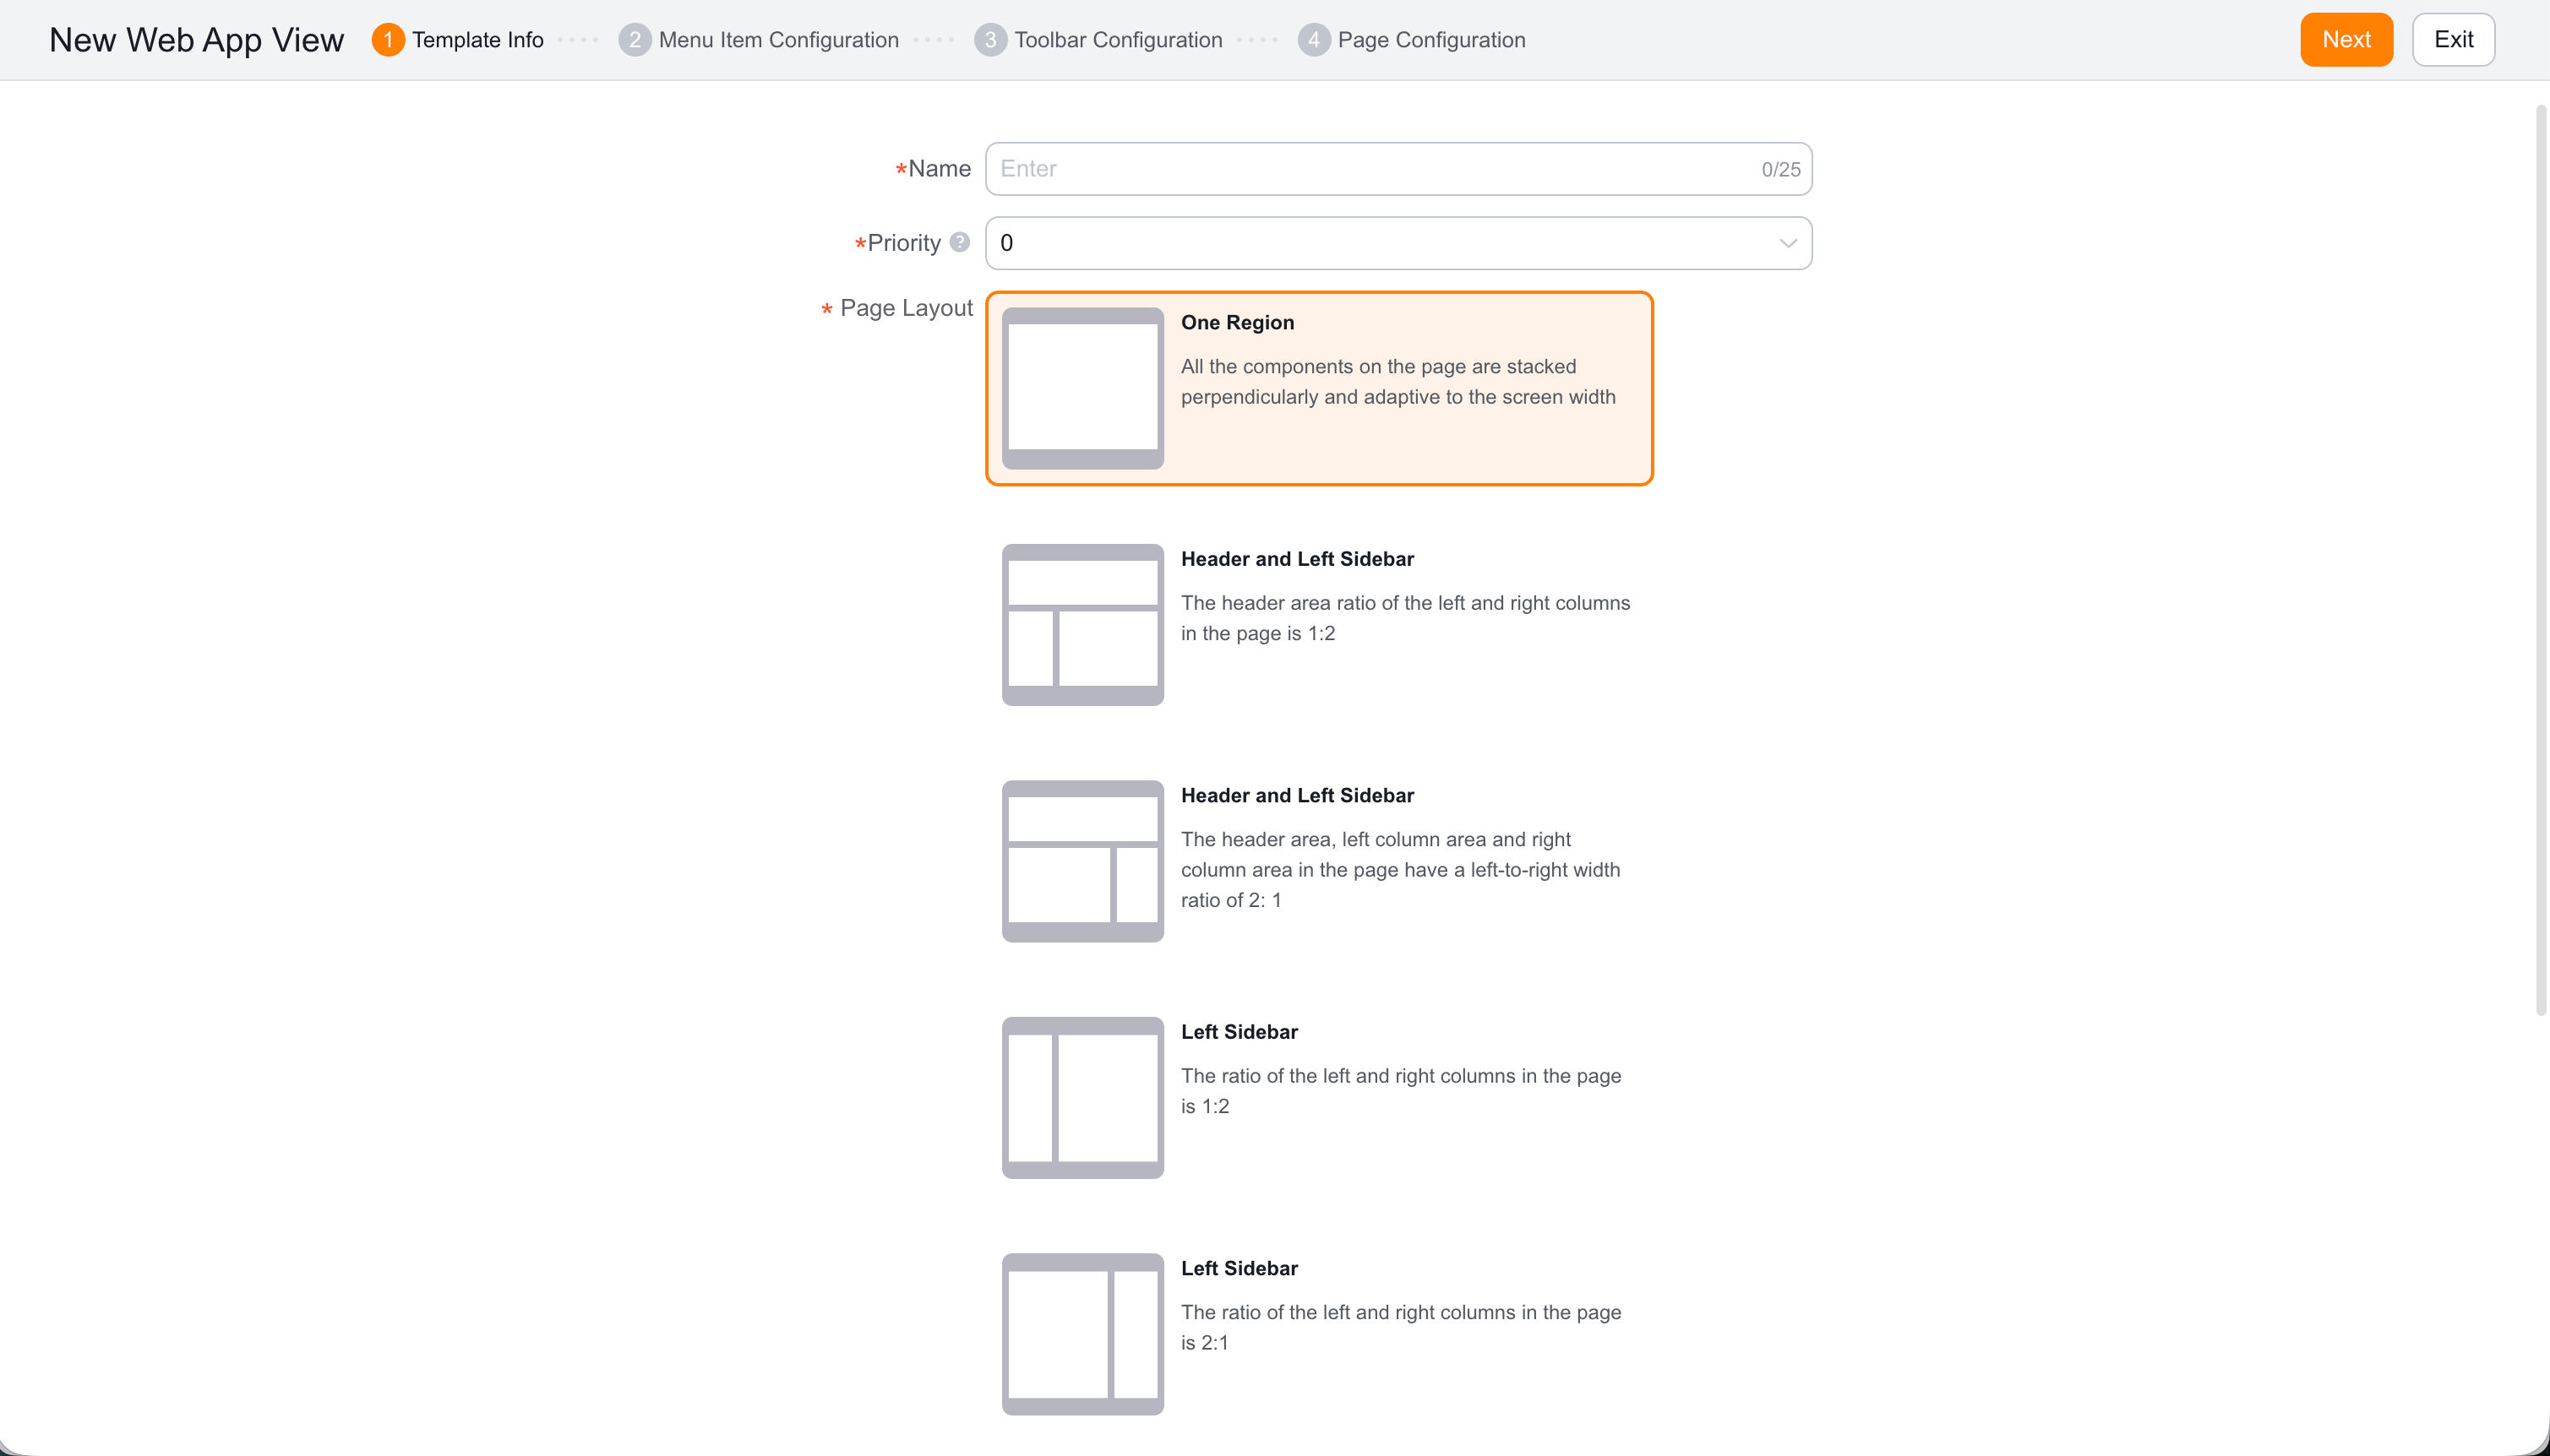Click the Left Sidebar title with ratio 1:2
Screen dimensions: 2550x1456
pos(1239,1031)
